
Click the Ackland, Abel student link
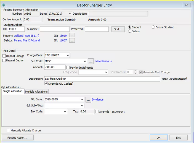click(26, 36)
